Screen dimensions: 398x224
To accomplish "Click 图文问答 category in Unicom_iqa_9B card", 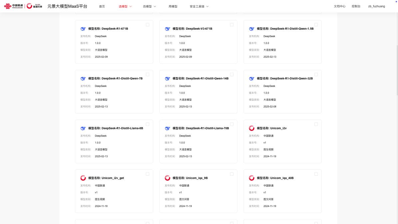I will (x=184, y=199).
